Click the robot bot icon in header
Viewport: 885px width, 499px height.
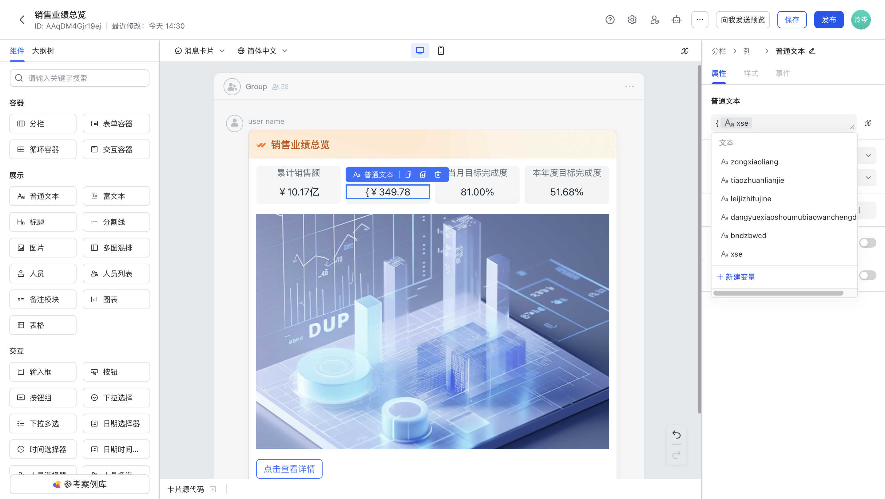pyautogui.click(x=676, y=20)
